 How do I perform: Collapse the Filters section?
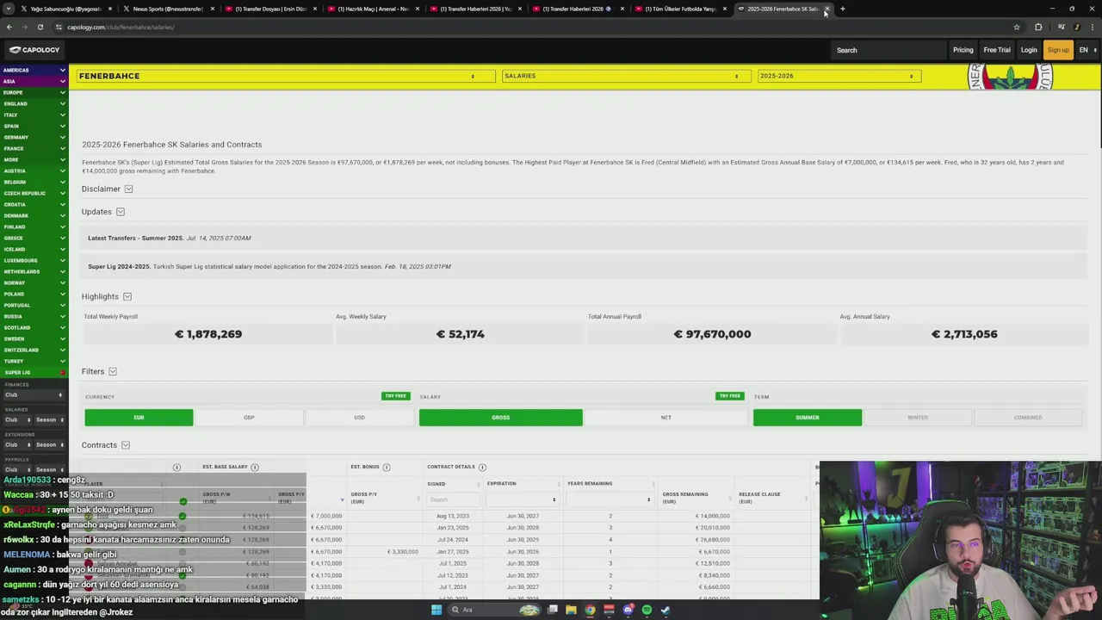(112, 372)
